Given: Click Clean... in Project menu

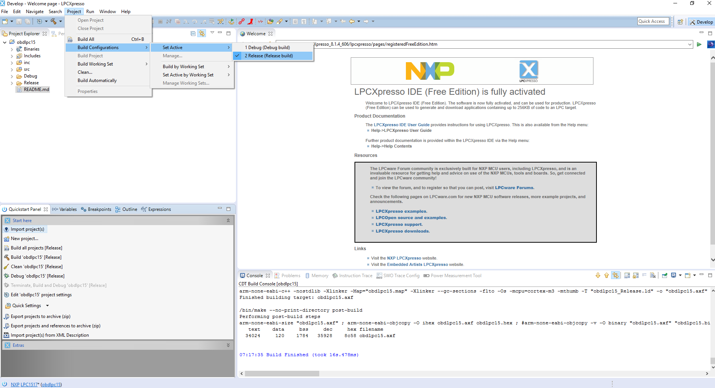Looking at the screenshot, I should coord(108,72).
